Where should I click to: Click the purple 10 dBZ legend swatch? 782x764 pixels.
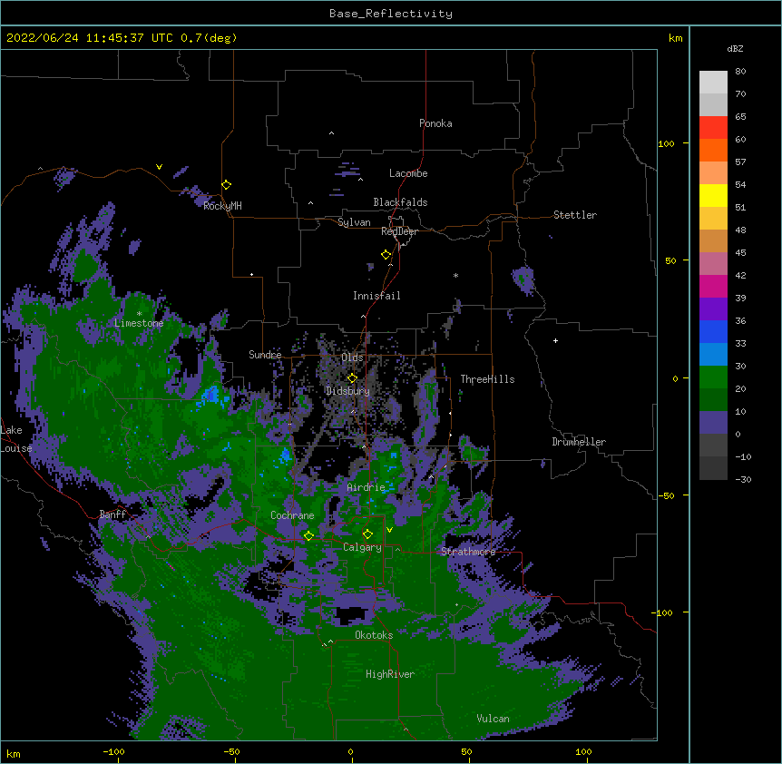[x=713, y=423]
